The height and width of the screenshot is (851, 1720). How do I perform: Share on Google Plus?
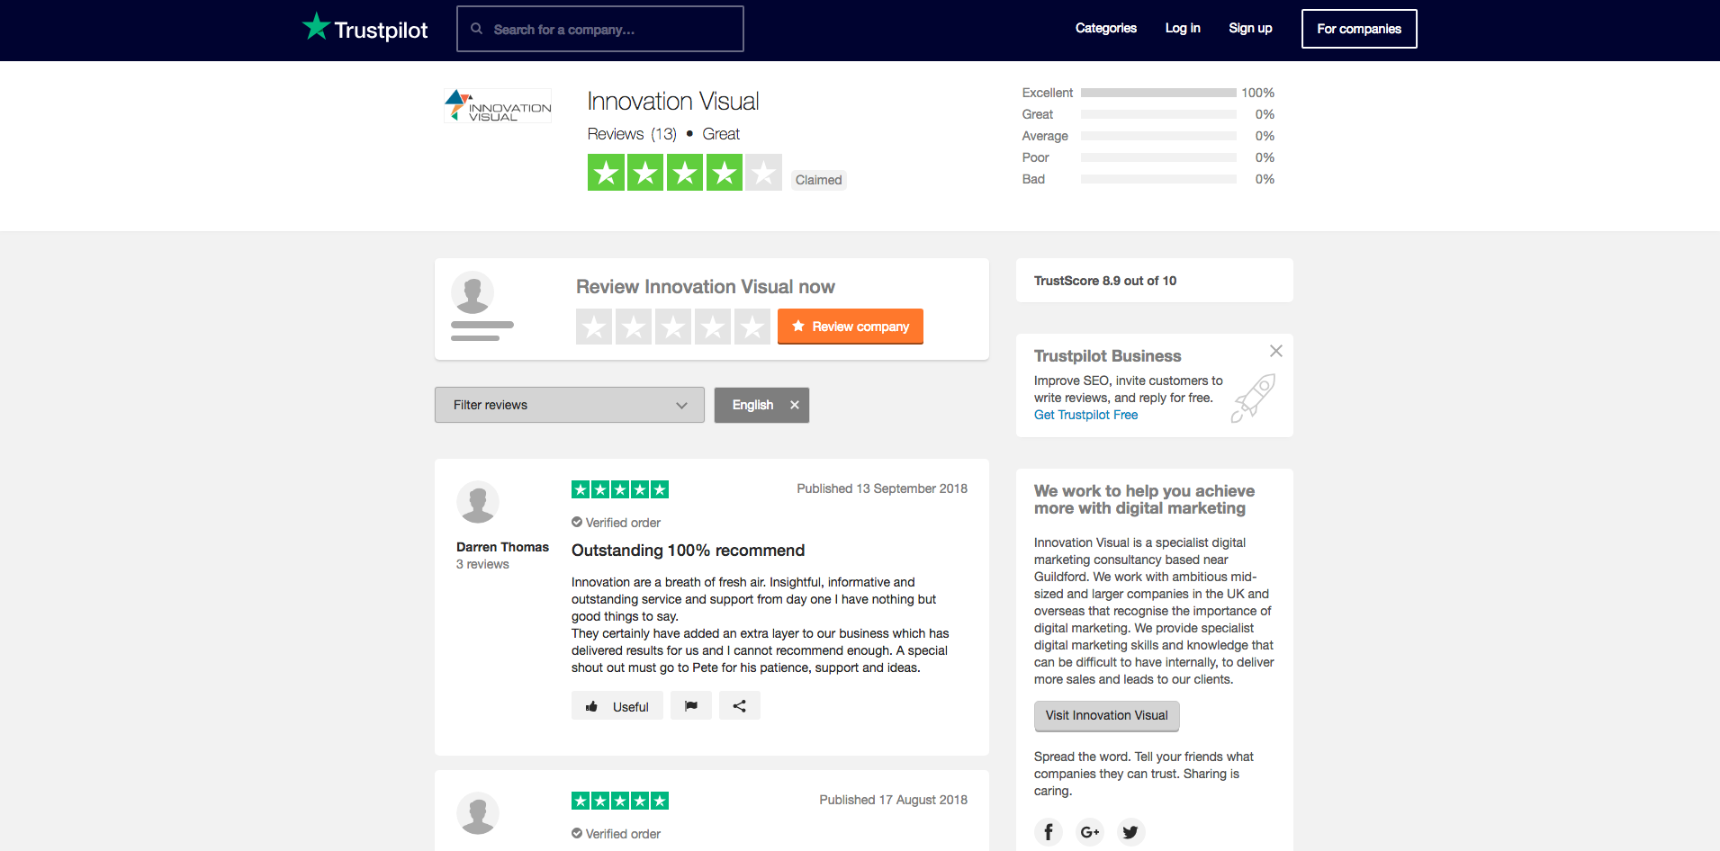(x=1090, y=832)
